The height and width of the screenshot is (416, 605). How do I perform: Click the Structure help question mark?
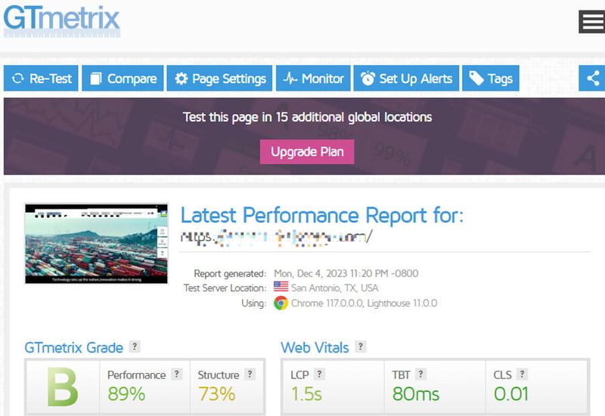pyautogui.click(x=250, y=374)
